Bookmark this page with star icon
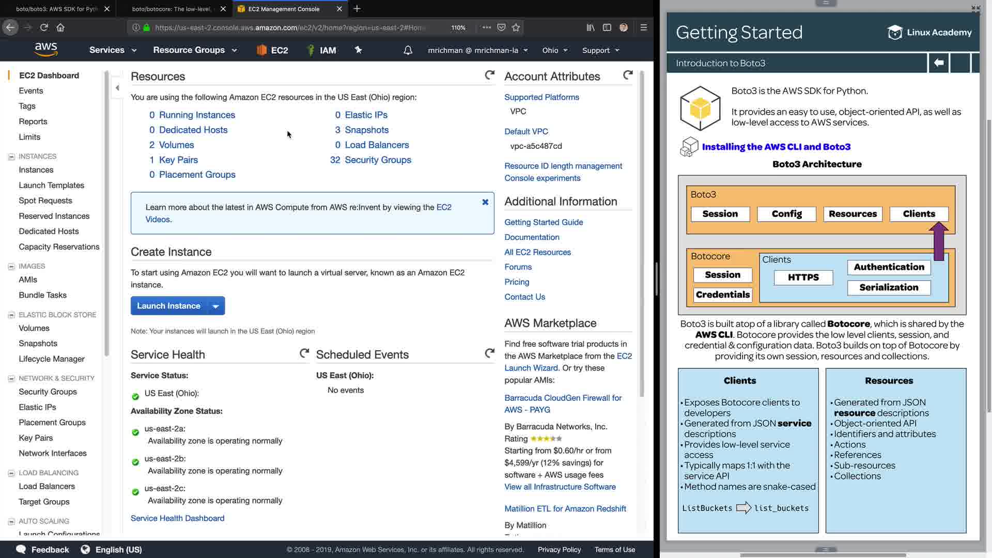This screenshot has width=992, height=558. (516, 27)
